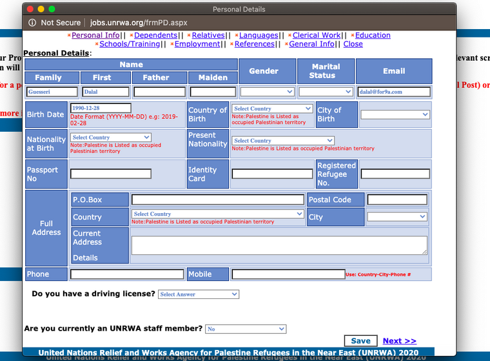Click the Mobile number input field
Image resolution: width=490 pixels, height=361 pixels.
pyautogui.click(x=288, y=274)
